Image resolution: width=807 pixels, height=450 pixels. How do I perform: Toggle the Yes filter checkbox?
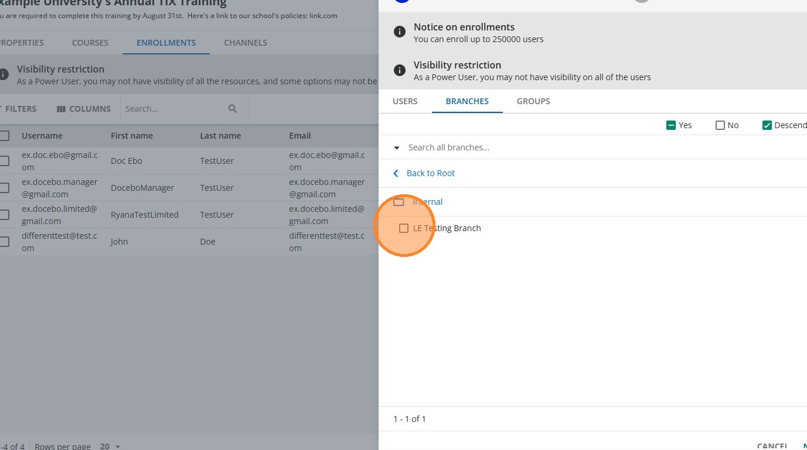[x=671, y=125]
